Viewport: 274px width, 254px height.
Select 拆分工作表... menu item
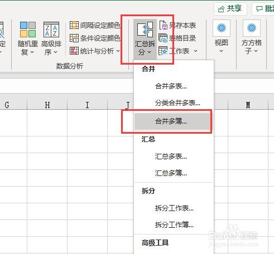[174, 208]
